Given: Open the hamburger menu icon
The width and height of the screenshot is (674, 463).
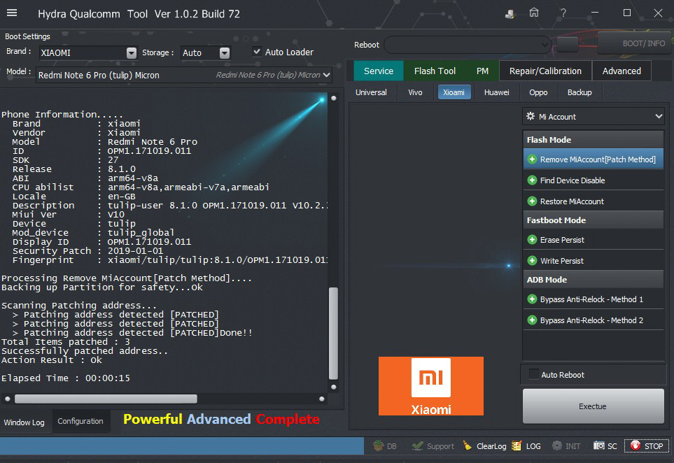Looking at the screenshot, I should (12, 13).
